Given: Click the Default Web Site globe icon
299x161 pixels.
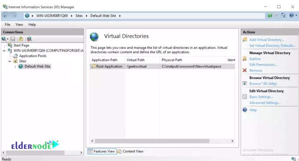Looking at the screenshot, I should tap(21, 67).
